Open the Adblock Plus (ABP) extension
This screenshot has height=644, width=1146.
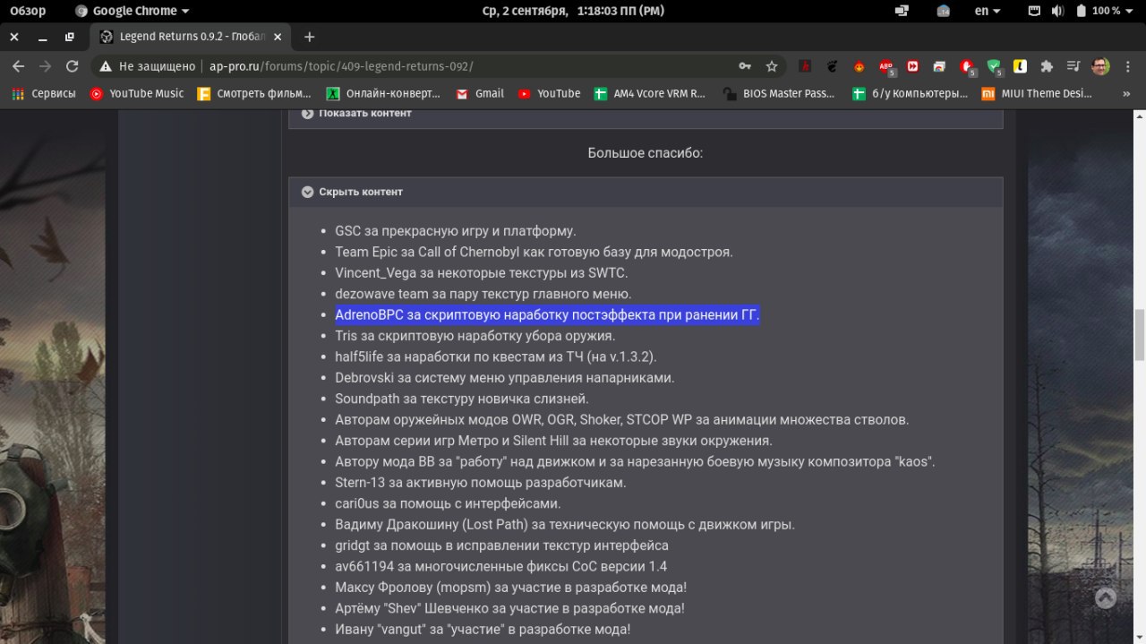tap(886, 66)
